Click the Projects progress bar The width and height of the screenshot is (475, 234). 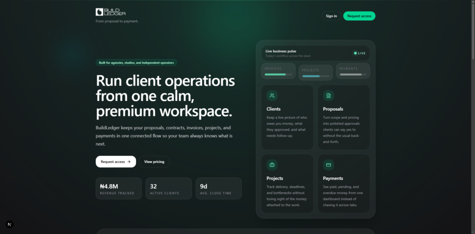pos(315,76)
